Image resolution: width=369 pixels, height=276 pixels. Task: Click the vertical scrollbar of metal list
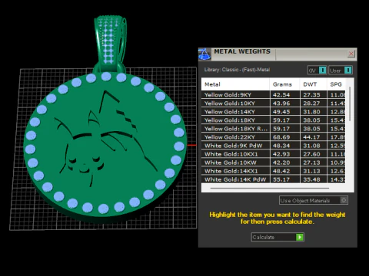[x=350, y=104]
